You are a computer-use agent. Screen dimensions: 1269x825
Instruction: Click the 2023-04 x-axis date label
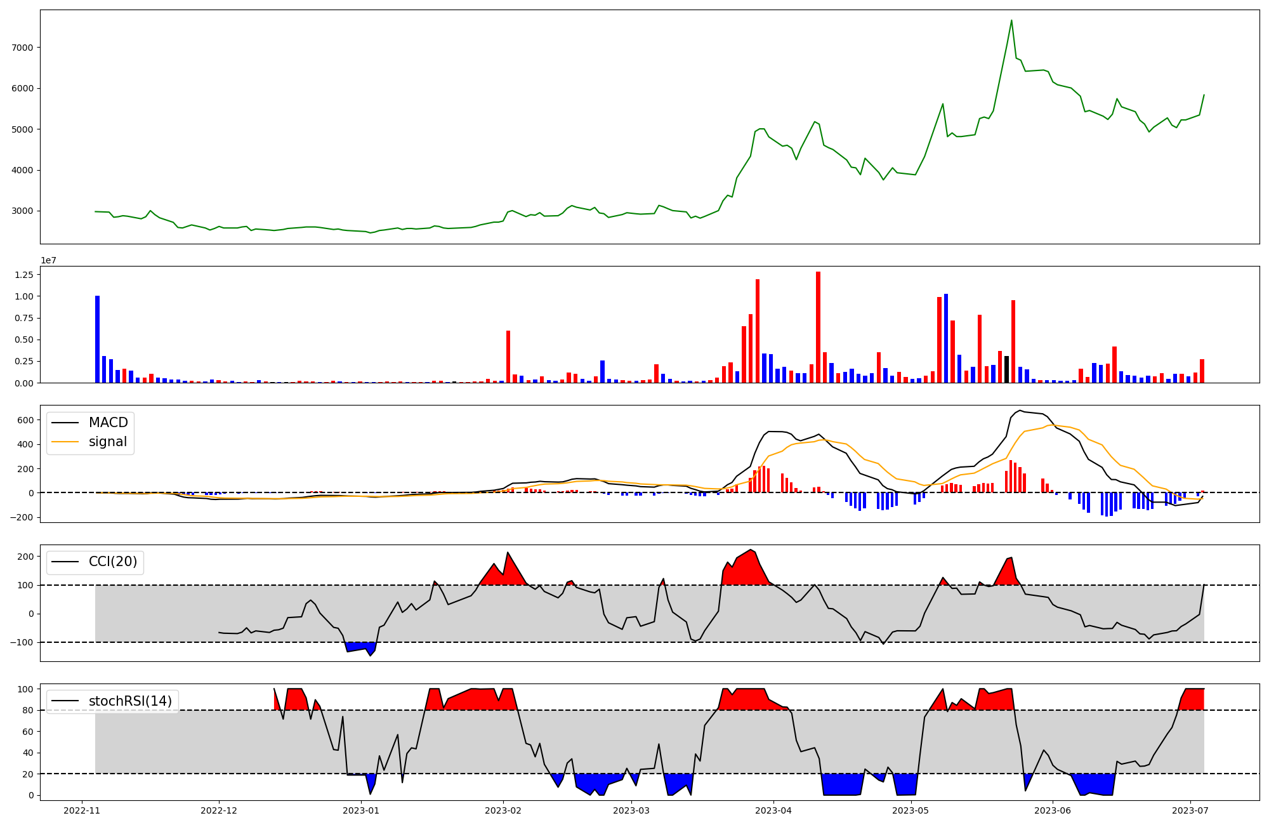point(773,810)
